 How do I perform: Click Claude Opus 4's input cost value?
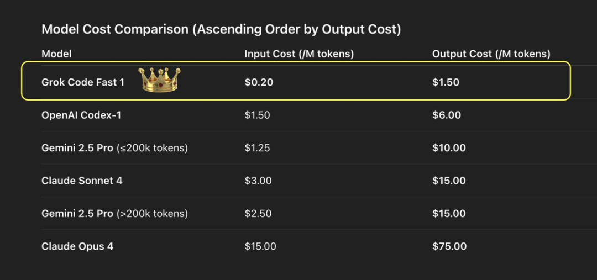[x=260, y=246]
